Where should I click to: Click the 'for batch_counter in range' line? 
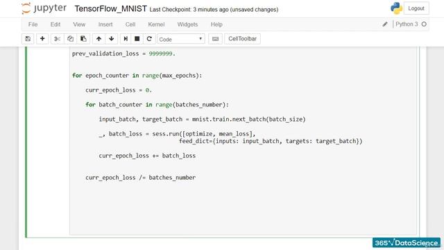157,105
